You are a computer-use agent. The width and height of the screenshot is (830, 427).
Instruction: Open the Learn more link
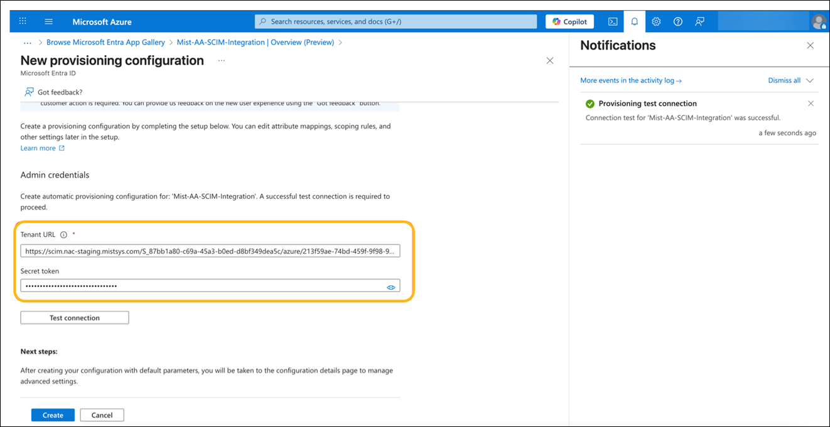[38, 147]
